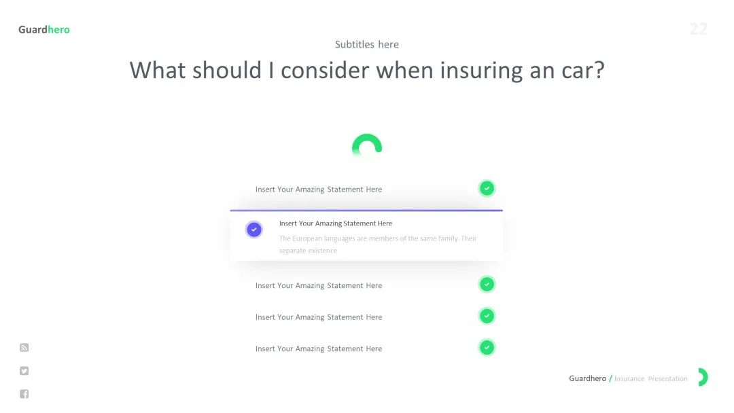
Task: Click the Twitter bird icon
Action: [x=24, y=371]
